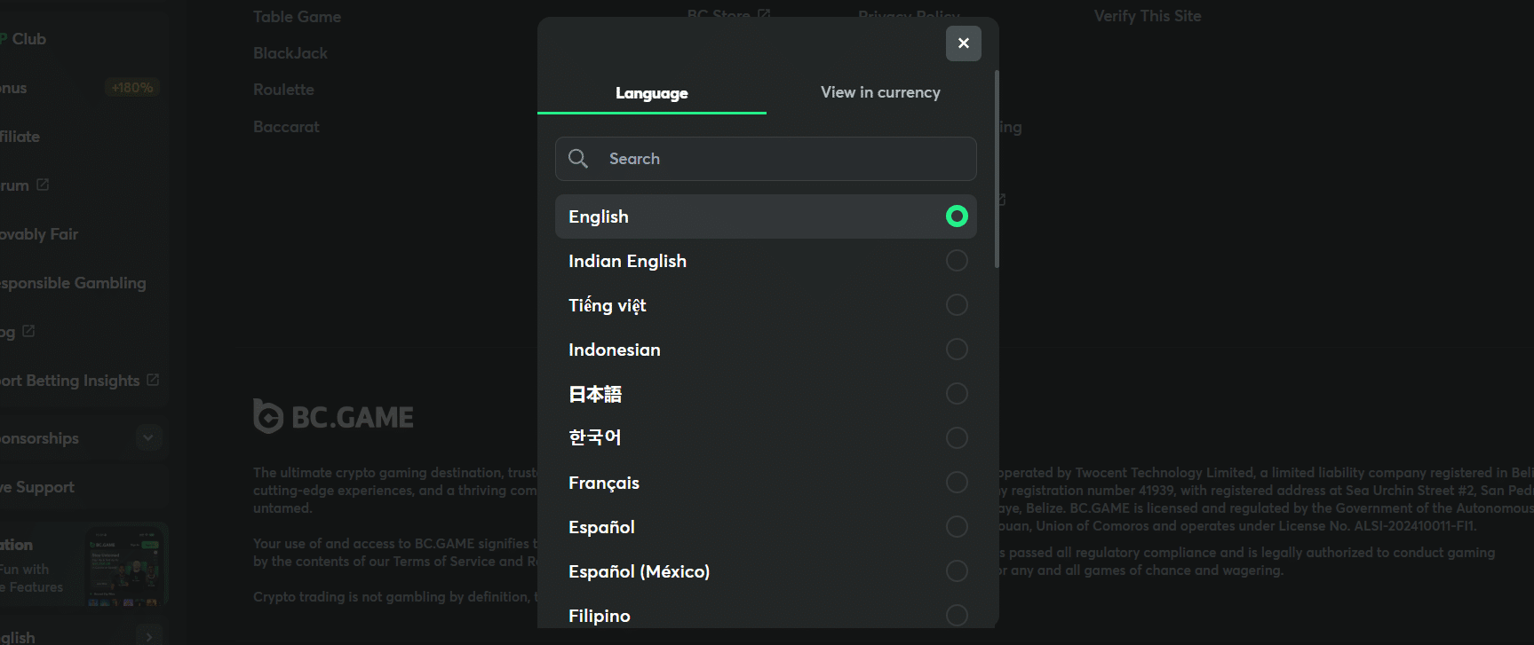Open the Affiliate sidebar item
The image size is (1534, 645).
tap(19, 137)
